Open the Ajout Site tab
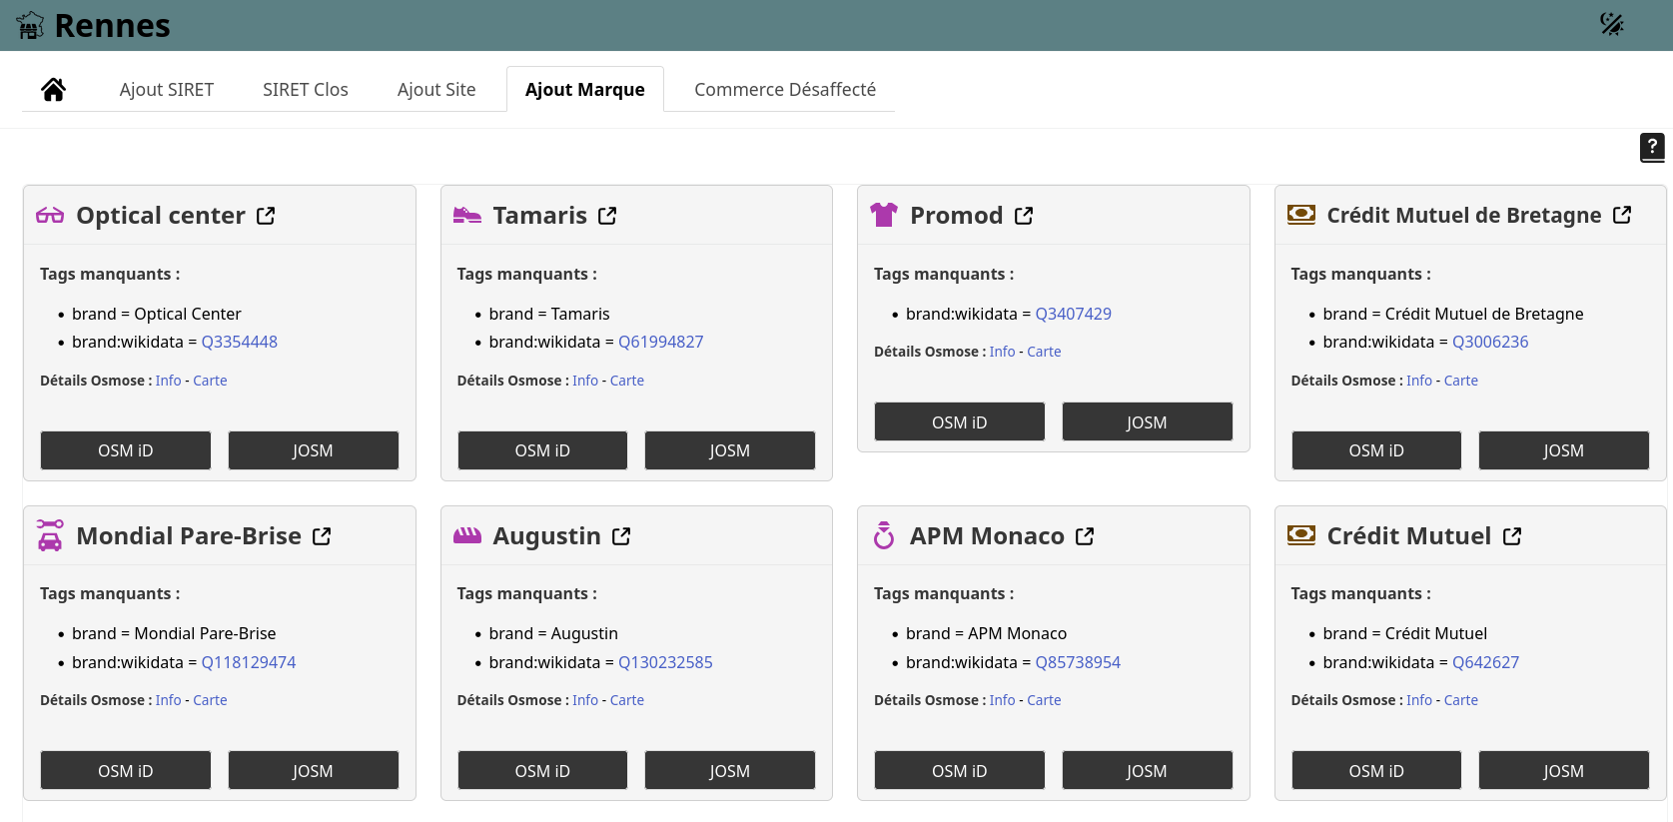The image size is (1673, 822). tap(436, 90)
